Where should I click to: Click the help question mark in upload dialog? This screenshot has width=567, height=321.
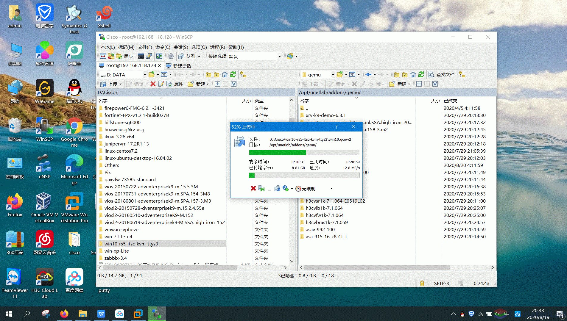(337, 127)
